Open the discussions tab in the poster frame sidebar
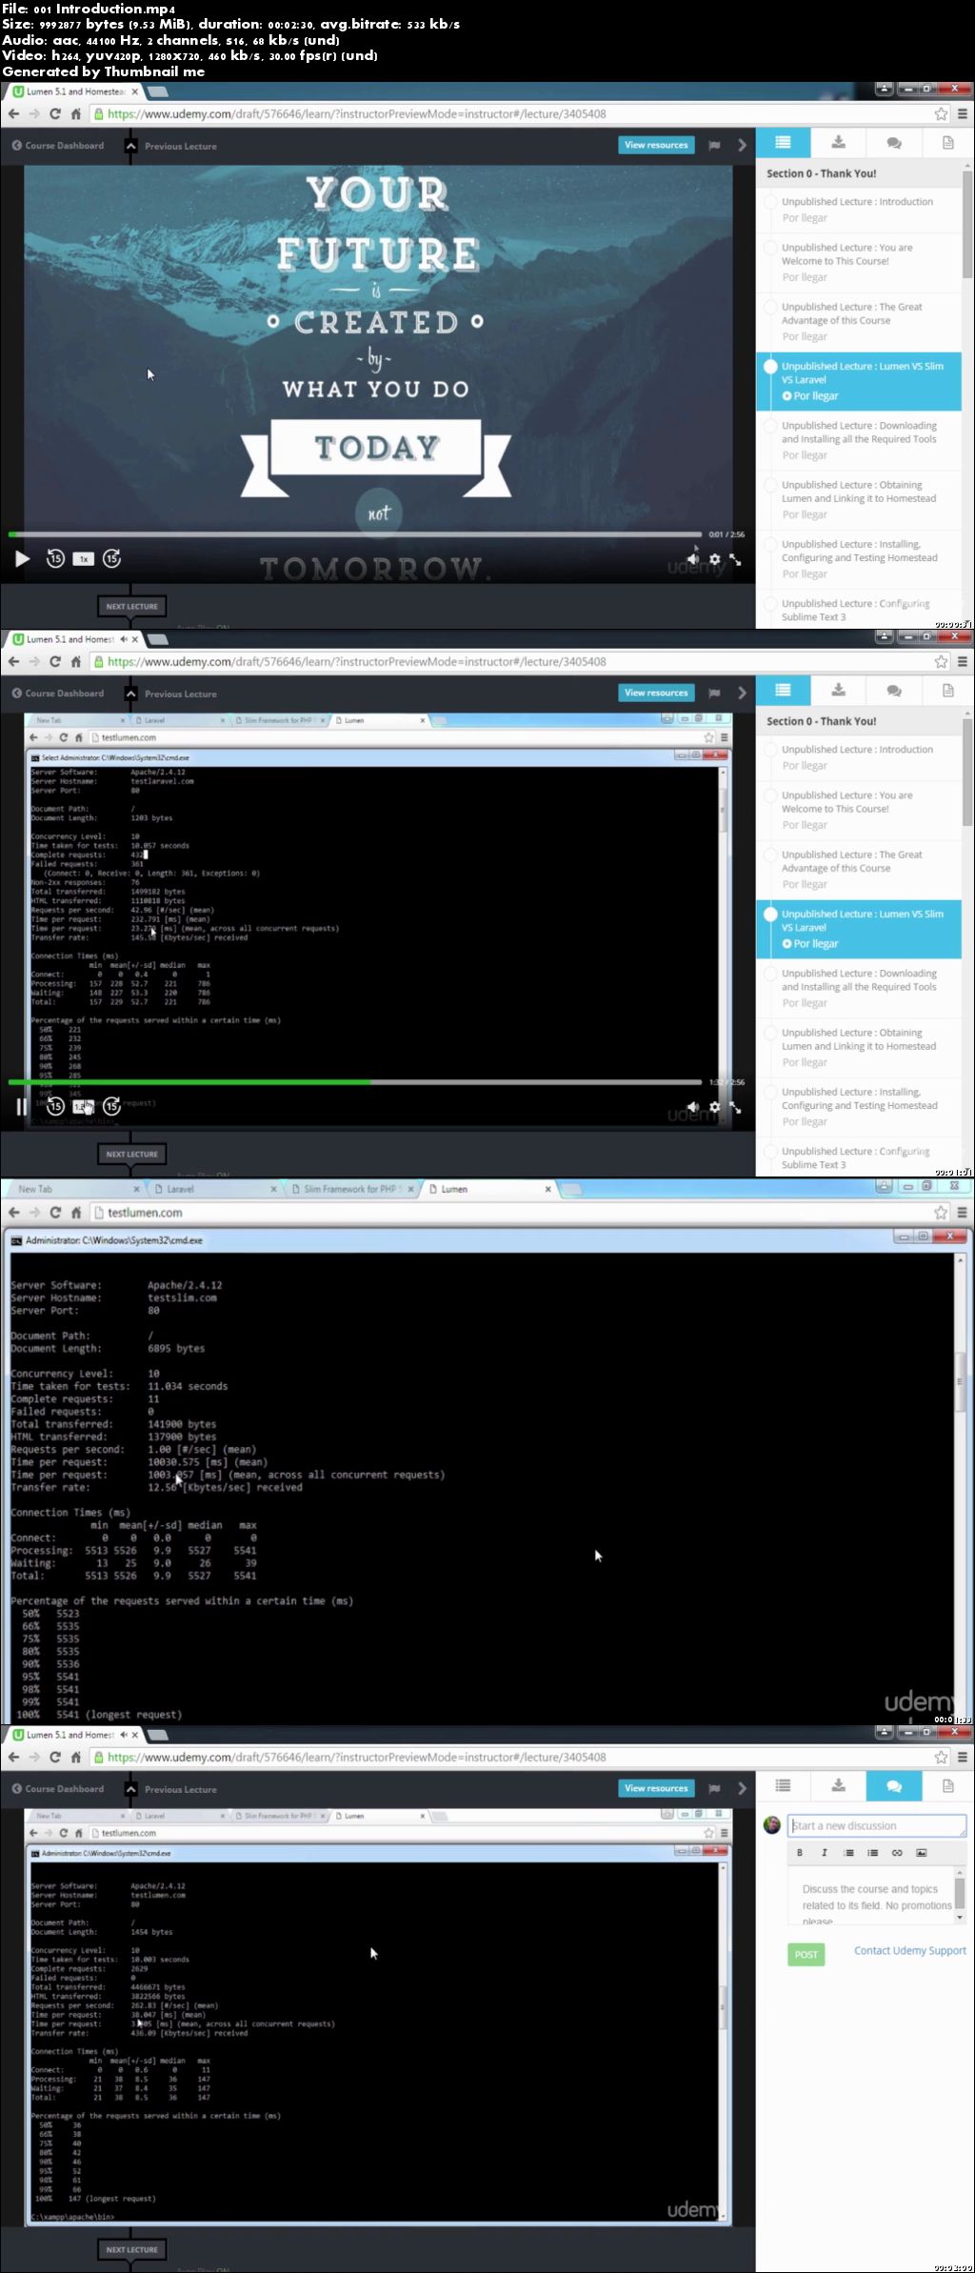The height and width of the screenshot is (2273, 975). [893, 143]
